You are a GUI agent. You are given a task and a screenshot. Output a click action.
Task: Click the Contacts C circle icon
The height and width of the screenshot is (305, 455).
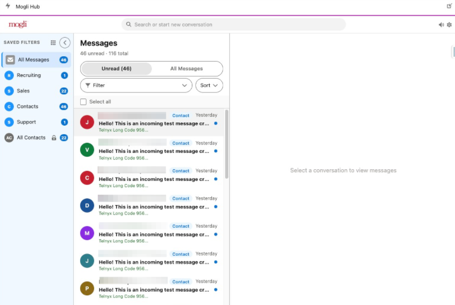click(9, 107)
